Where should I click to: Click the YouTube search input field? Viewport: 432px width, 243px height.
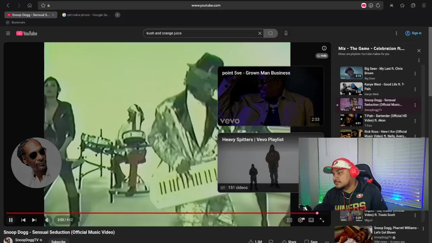(x=201, y=33)
